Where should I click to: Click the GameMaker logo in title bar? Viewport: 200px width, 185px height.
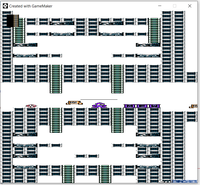5,6
